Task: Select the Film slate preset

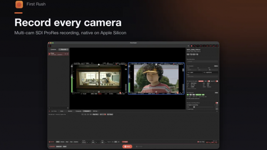Action: tap(58, 142)
